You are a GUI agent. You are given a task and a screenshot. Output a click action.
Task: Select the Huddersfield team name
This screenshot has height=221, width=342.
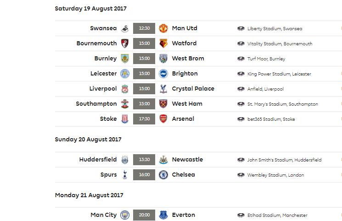tap(98, 160)
